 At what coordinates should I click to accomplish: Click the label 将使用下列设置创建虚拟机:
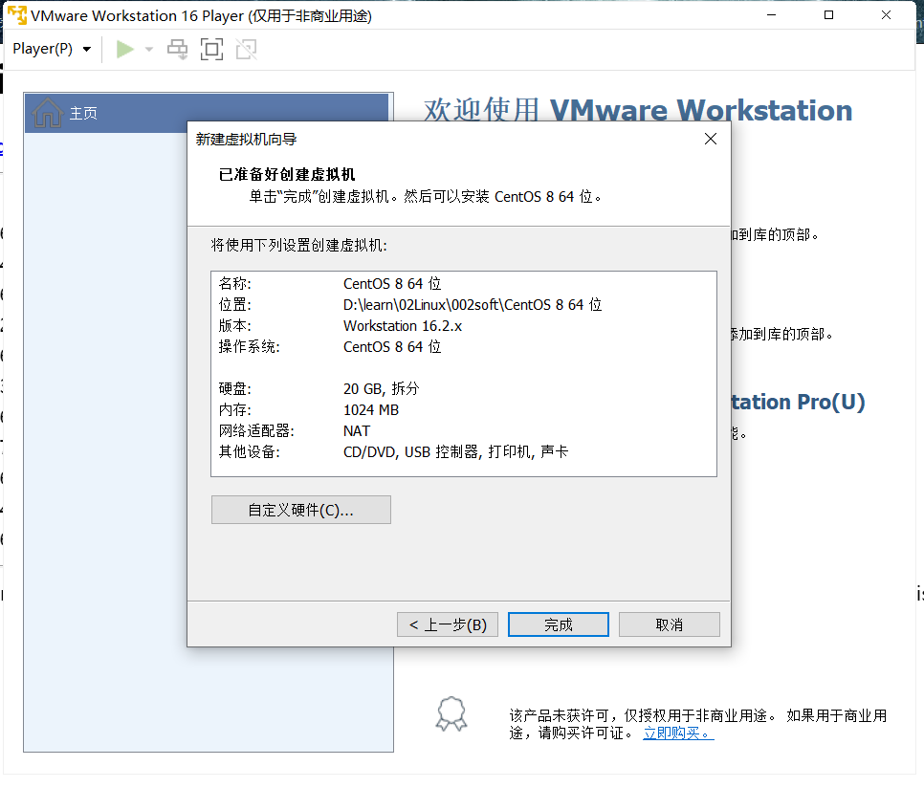[x=299, y=245]
